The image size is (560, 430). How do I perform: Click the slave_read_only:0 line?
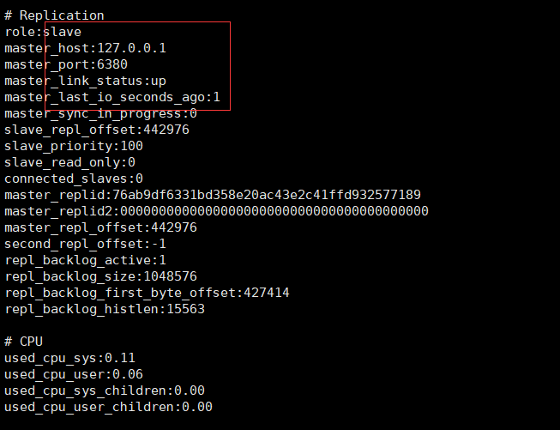[69, 162]
